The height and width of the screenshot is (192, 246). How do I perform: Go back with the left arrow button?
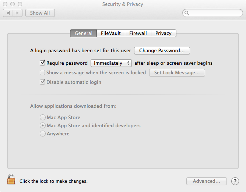8,13
